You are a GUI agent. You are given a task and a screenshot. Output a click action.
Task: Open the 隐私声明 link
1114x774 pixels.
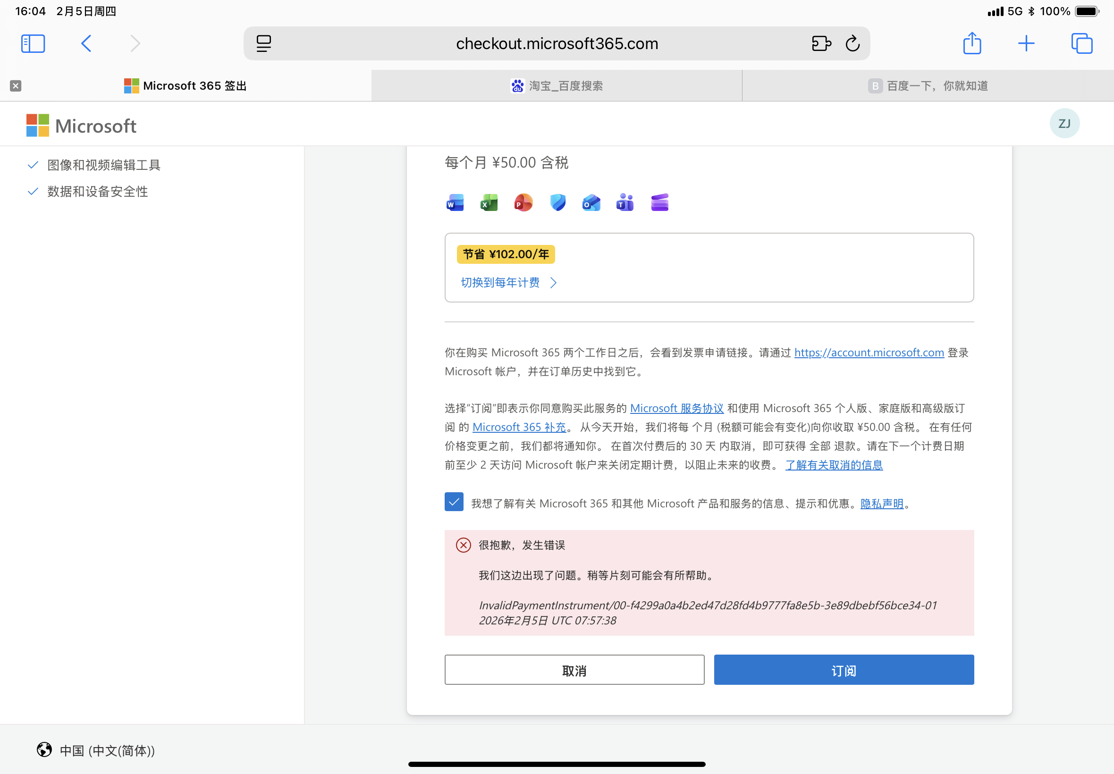pyautogui.click(x=882, y=504)
